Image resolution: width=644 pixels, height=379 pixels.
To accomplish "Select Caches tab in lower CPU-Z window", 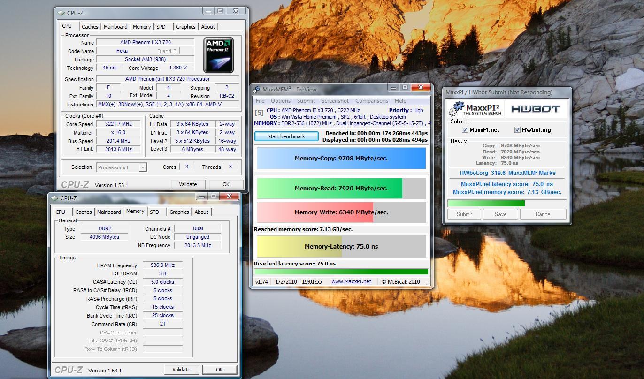I will (x=84, y=212).
